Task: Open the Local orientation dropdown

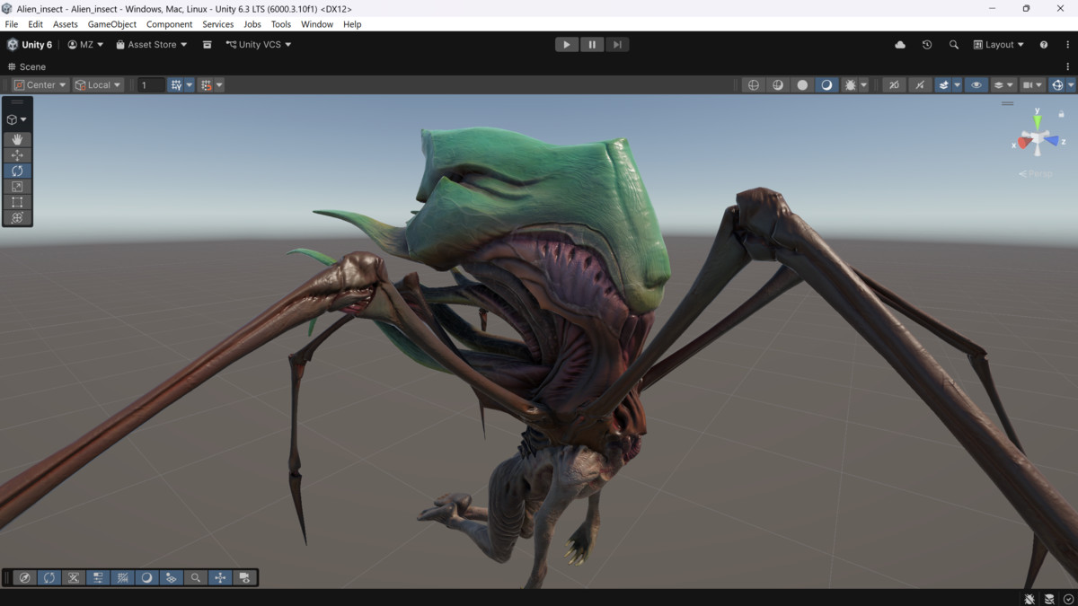Action: [97, 84]
